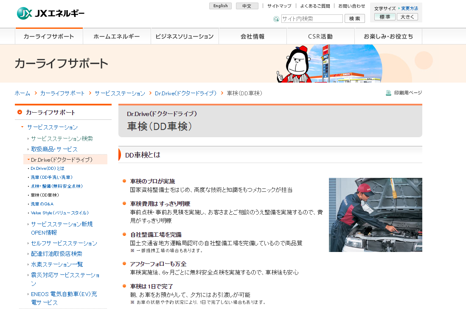This screenshot has width=466, height=310.
Task: Switch site language to English
Action: point(221,6)
